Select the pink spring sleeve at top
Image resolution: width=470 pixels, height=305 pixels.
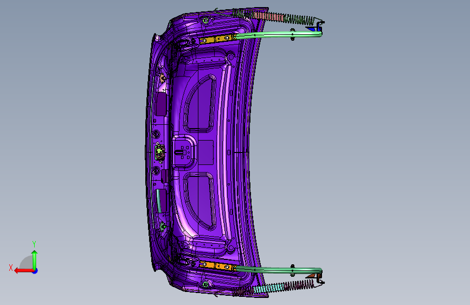point(268,16)
